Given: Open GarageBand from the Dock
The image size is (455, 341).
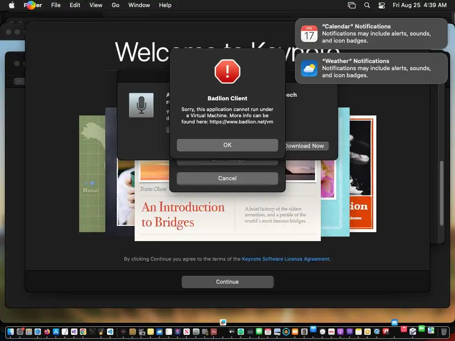Looking at the screenshot, I should 101,332.
